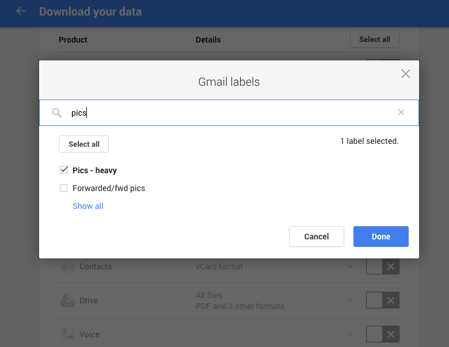
Task: Uncheck the Pics - heavy label
Action: coord(64,170)
